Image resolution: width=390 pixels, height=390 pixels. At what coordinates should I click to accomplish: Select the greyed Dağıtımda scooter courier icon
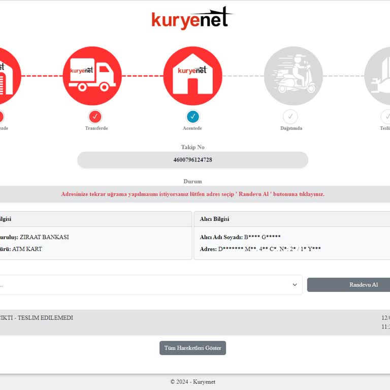point(293,76)
